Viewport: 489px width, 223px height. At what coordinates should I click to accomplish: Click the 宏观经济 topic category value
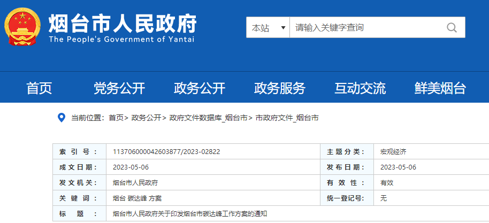pyautogui.click(x=393, y=152)
